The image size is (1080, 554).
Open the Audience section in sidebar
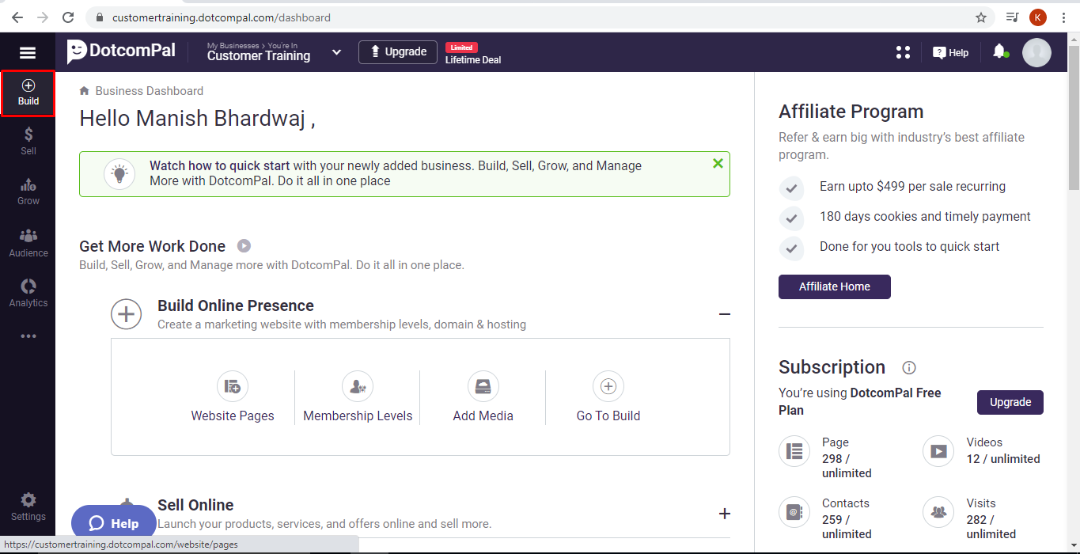tap(28, 243)
